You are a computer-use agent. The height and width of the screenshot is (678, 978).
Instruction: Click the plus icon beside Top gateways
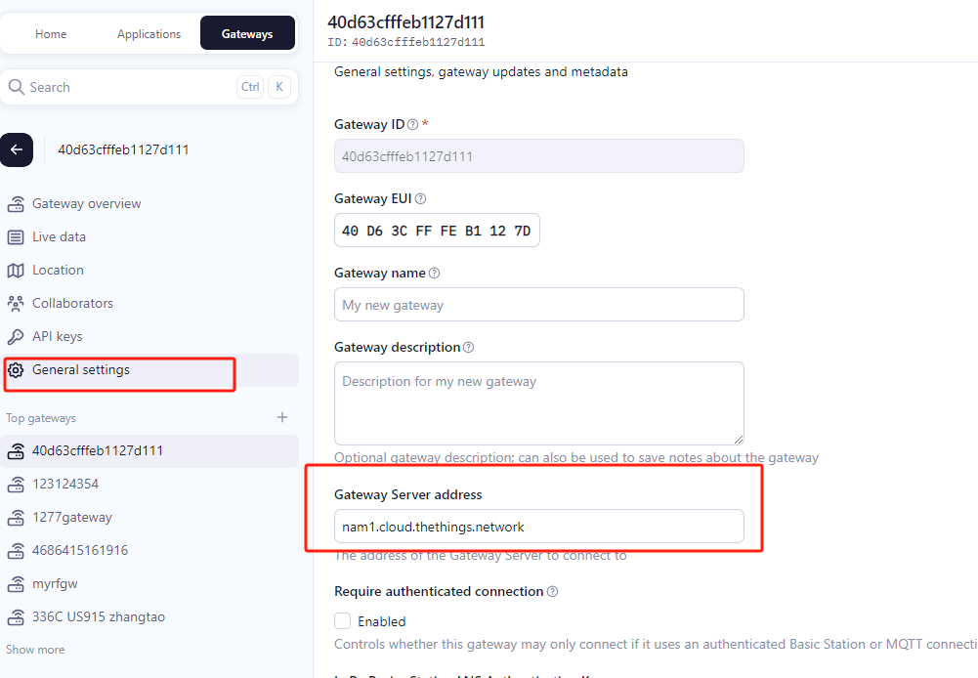[282, 417]
